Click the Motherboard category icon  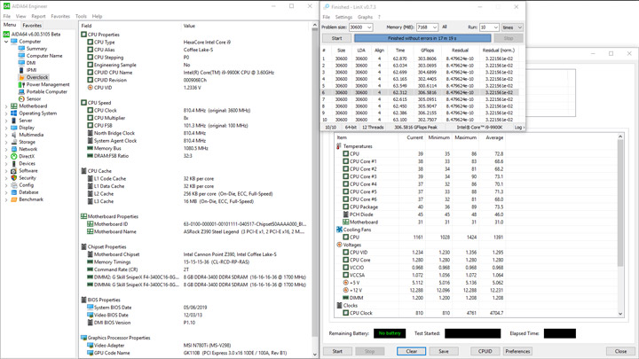tap(14, 106)
